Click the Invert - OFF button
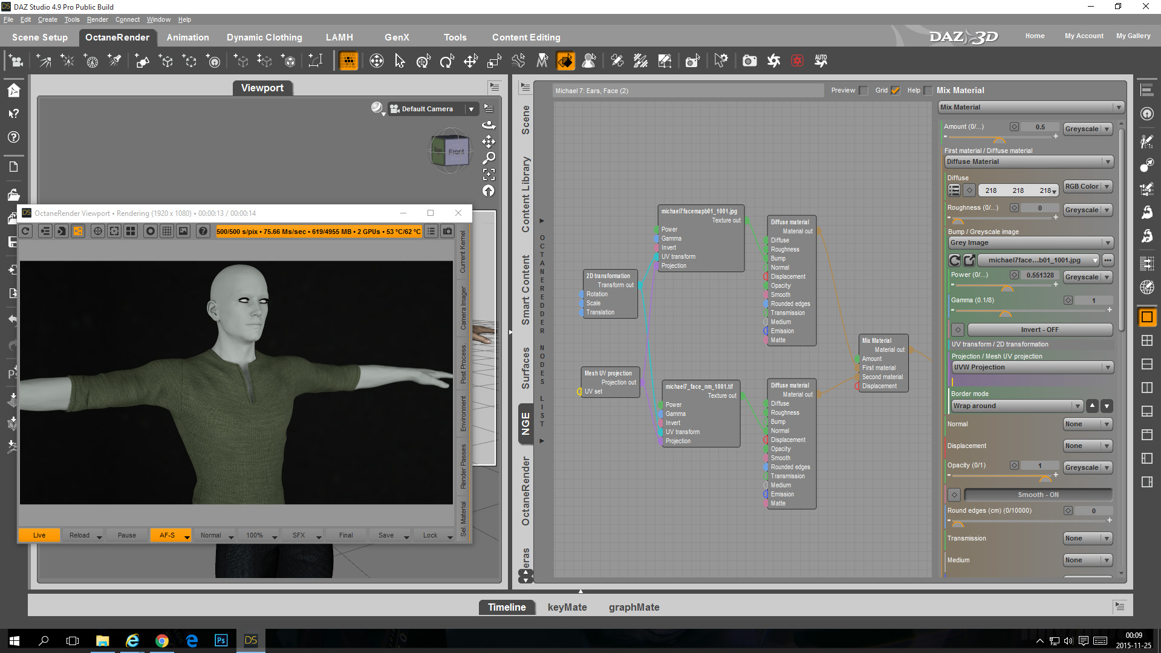The image size is (1161, 653). click(x=1039, y=330)
